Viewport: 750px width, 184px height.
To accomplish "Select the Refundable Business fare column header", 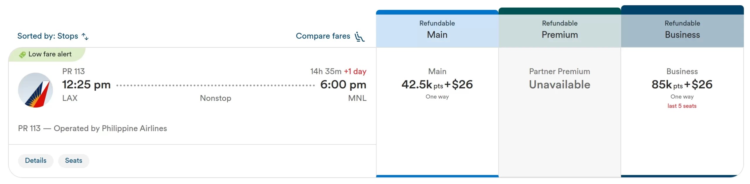I will [682, 29].
